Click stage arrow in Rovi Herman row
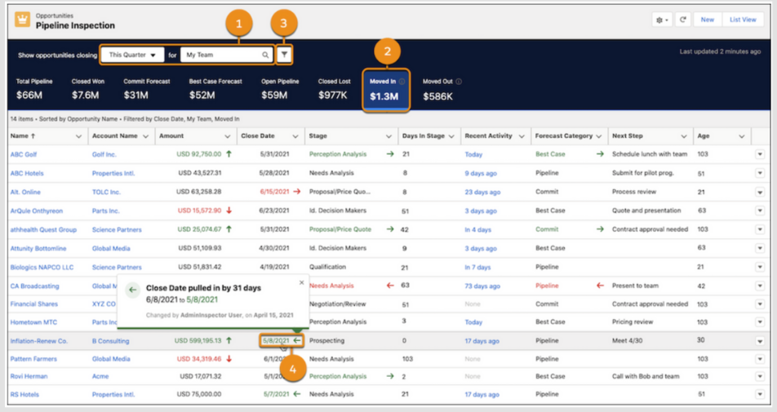The height and width of the screenshot is (412, 777). pos(390,376)
